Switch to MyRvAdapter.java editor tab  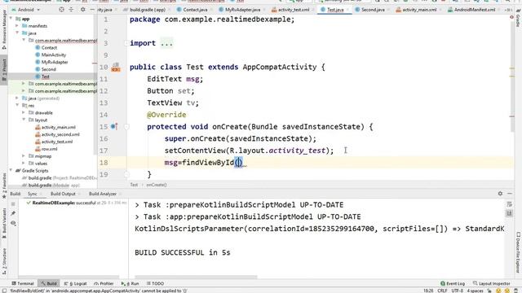(242, 10)
